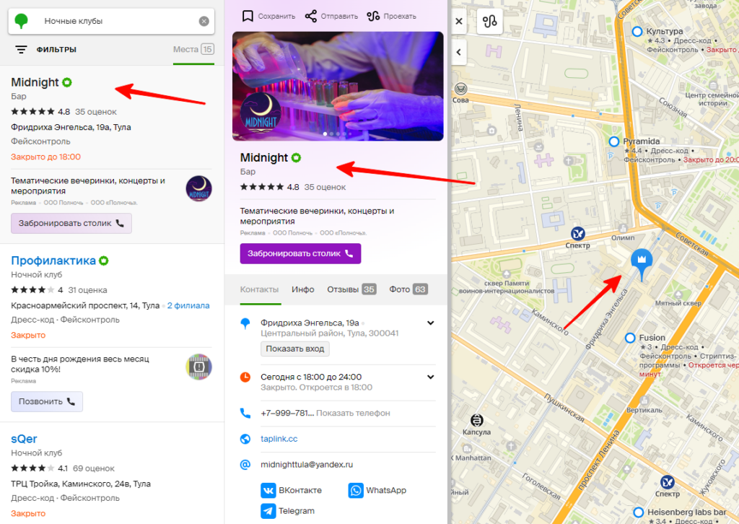Open the Telegram icon link
Image resolution: width=739 pixels, height=524 pixels.
[268, 511]
